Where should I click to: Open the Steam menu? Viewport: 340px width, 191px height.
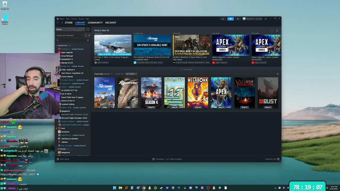tap(62, 19)
